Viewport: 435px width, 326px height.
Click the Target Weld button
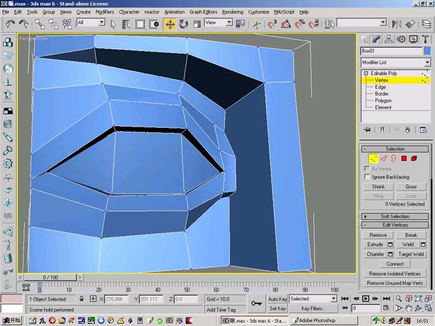coord(411,254)
